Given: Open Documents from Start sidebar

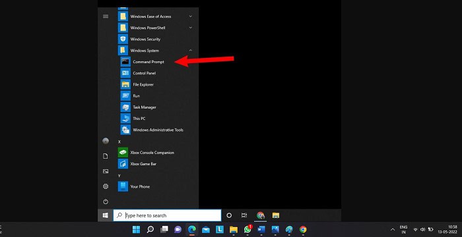Looking at the screenshot, I should pyautogui.click(x=106, y=156).
